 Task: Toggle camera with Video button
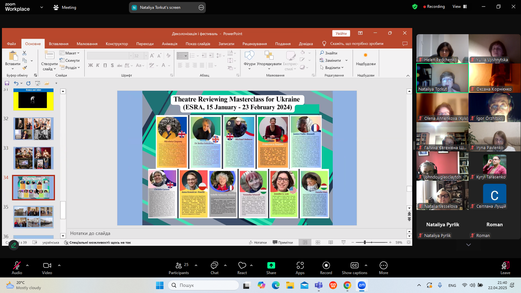(x=47, y=268)
